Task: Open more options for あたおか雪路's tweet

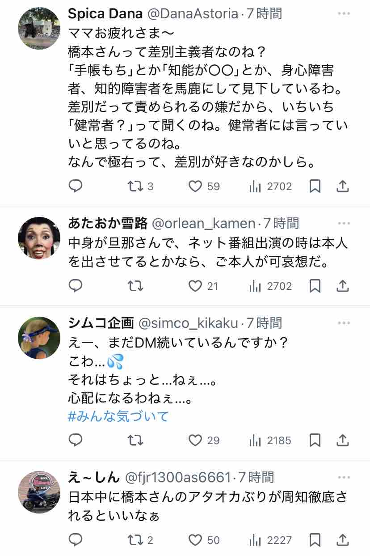Action: pyautogui.click(x=344, y=223)
